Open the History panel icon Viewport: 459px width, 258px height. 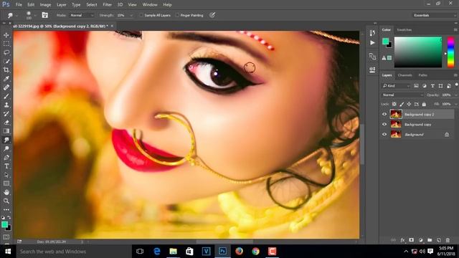point(372,33)
